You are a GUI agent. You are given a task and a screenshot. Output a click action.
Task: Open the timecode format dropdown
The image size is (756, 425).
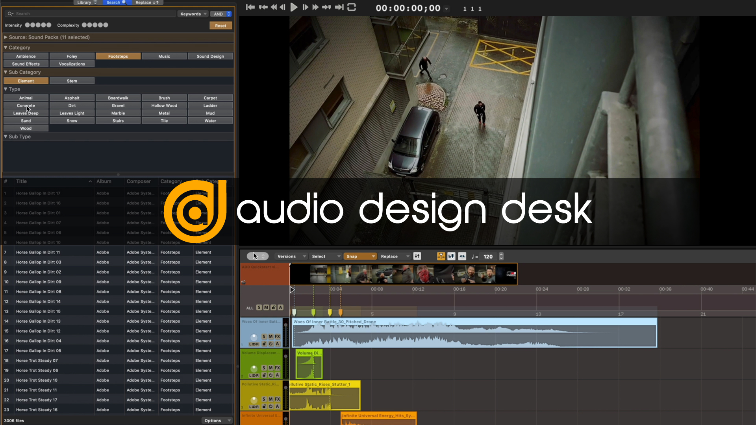447,9
